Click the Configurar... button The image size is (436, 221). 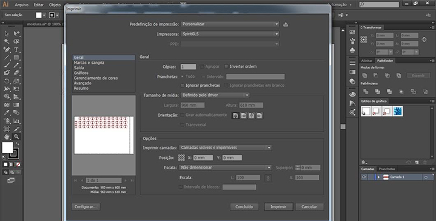86,207
